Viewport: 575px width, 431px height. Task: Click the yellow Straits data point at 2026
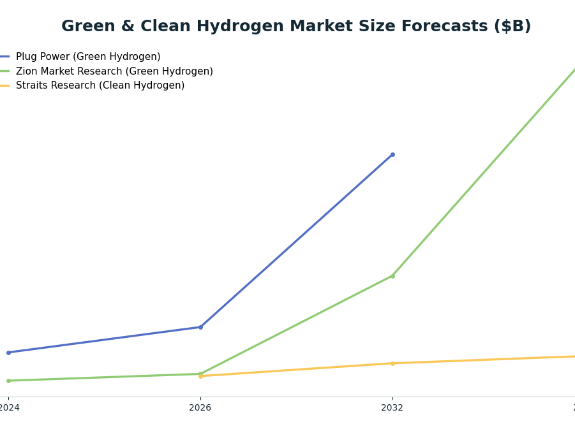pyautogui.click(x=200, y=376)
